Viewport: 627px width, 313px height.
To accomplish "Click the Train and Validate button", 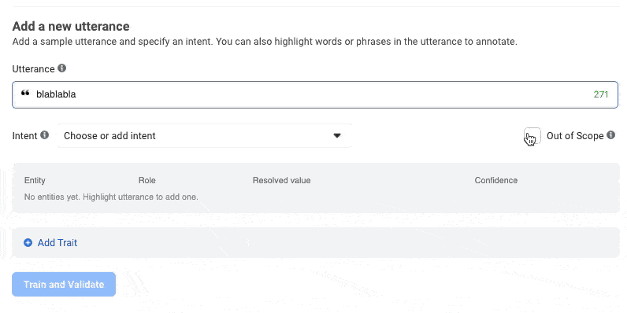I will pyautogui.click(x=64, y=284).
